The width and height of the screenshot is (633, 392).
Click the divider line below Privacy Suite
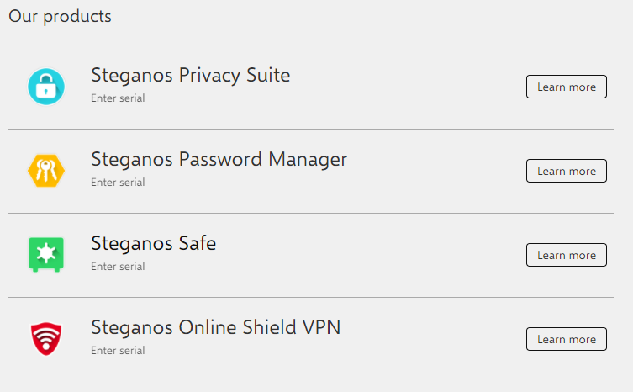click(311, 130)
